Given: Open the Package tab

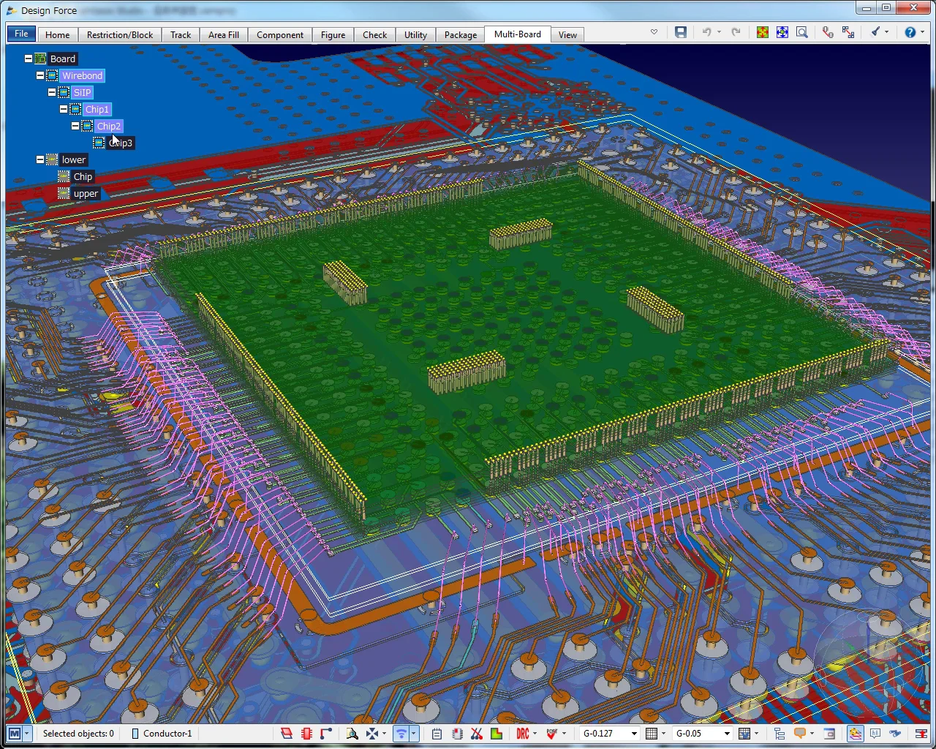Looking at the screenshot, I should [x=461, y=34].
